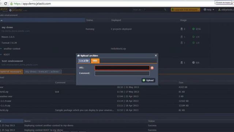Open the Deployment manager tab
Viewport: 234px width, 132px height.
[11, 72]
